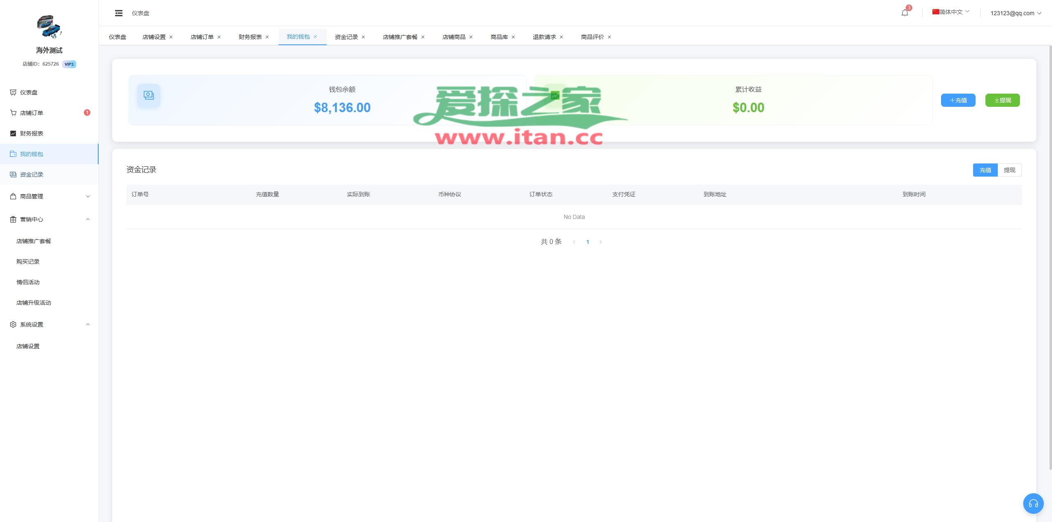The image size is (1052, 522).
Task: Close the 商品库 tab
Action: [x=513, y=37]
